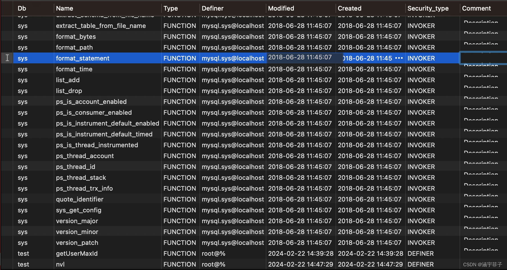Click the Definer column header
Viewport: 507px width, 270px height.
pyautogui.click(x=213, y=8)
